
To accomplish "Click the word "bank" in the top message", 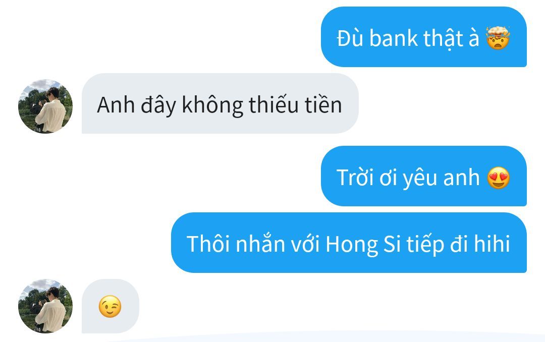I will 394,37.
